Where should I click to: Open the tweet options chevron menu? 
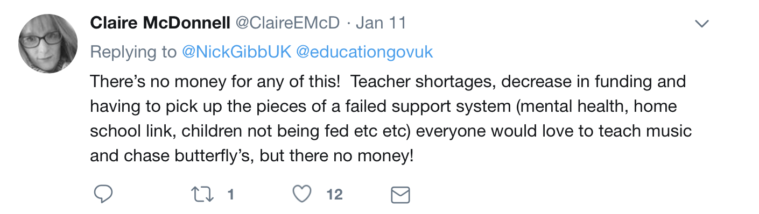[702, 23]
